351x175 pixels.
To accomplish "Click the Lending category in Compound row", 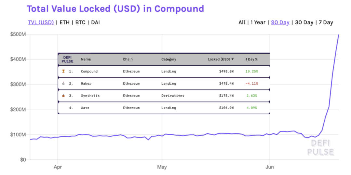I will 169,72.
